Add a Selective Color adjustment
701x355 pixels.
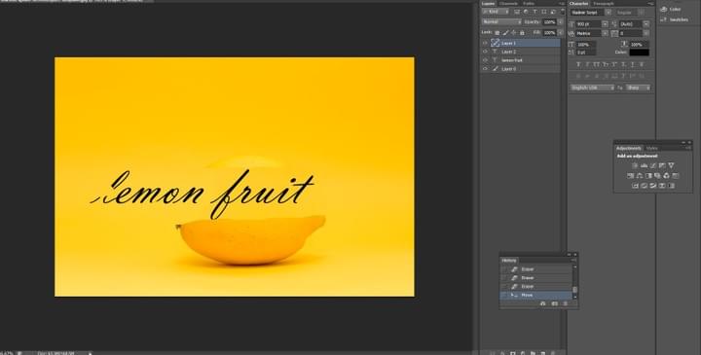[662, 186]
